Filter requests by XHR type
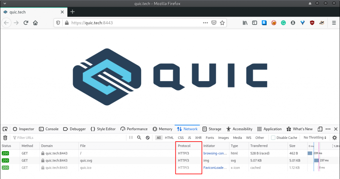 pos(198,138)
